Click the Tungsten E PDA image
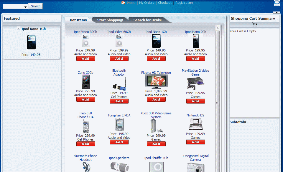This screenshot has width=283, height=172. pos(119,125)
